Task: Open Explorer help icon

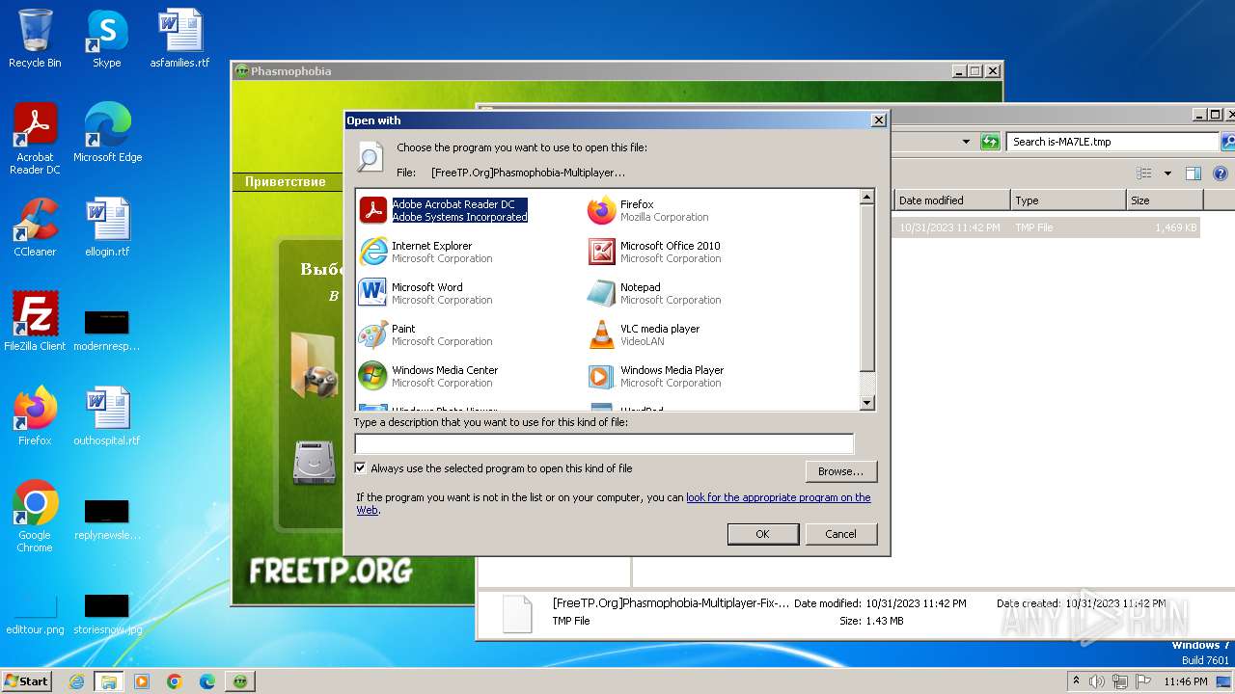Action: (1221, 173)
